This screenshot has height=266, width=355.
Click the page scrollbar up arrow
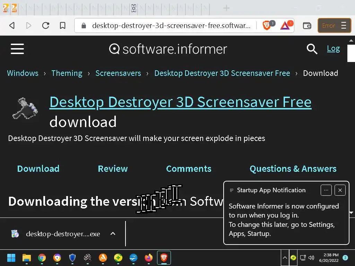coord(351,41)
